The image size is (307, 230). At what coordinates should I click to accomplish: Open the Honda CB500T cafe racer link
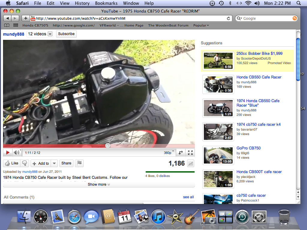(259, 172)
